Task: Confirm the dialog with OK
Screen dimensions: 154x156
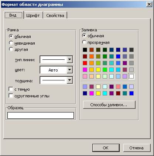Action: coord(106,148)
